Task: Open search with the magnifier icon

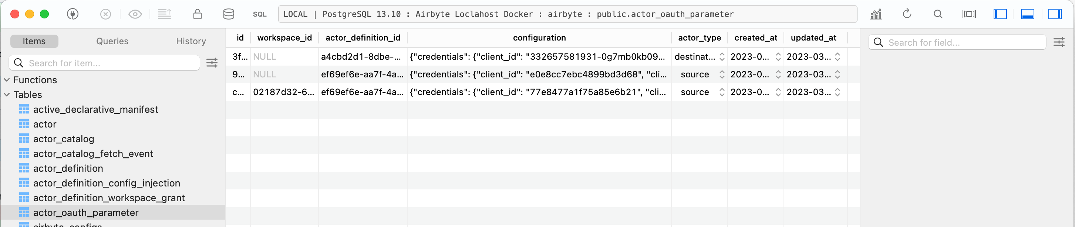Action: click(x=938, y=14)
